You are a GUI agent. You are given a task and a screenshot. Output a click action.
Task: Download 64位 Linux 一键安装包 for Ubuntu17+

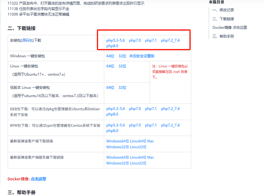(x=110, y=66)
